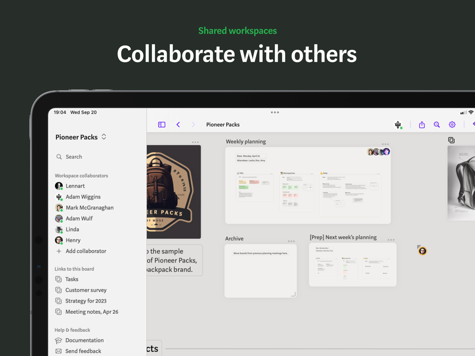
Task: Click the zoom out magnifier icon
Action: point(437,125)
